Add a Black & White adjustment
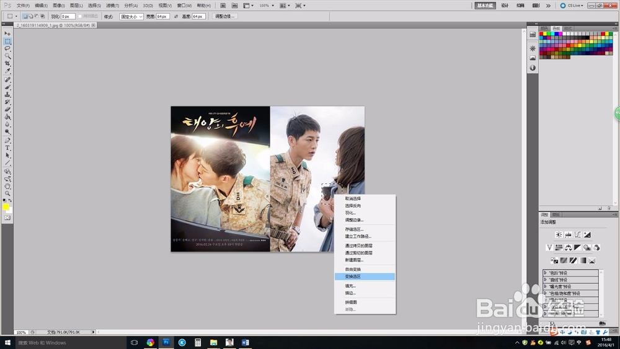The height and width of the screenshot is (349, 620). [578, 247]
